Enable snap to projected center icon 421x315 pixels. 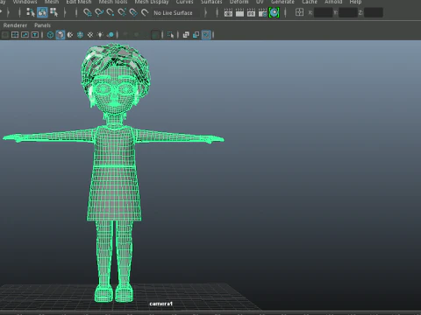[122, 12]
